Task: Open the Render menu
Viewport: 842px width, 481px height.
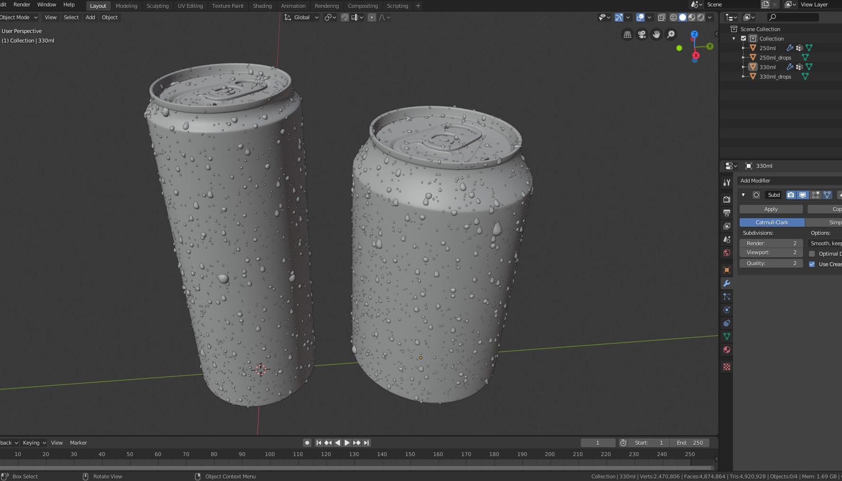Action: tap(22, 4)
